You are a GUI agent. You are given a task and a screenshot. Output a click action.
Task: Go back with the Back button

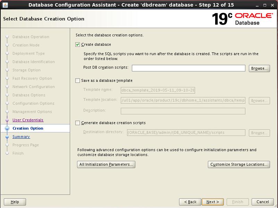pos(190,202)
